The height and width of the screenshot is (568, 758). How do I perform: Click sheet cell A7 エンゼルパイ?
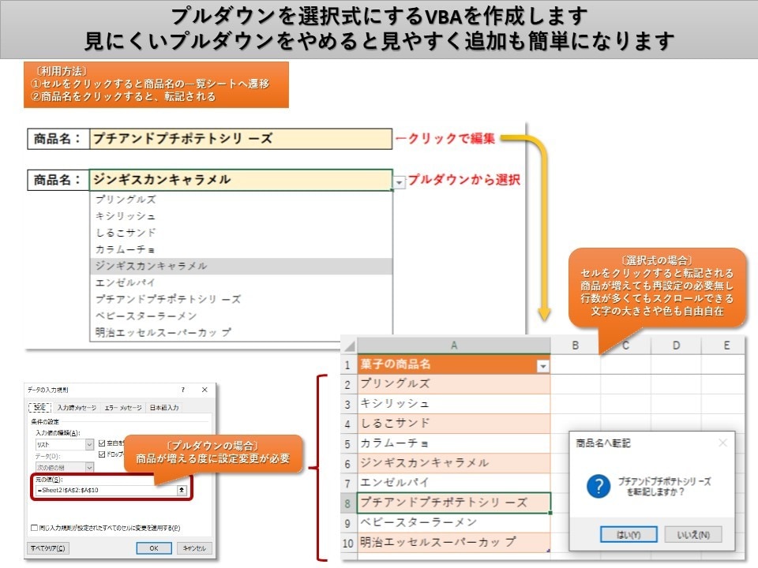453,483
